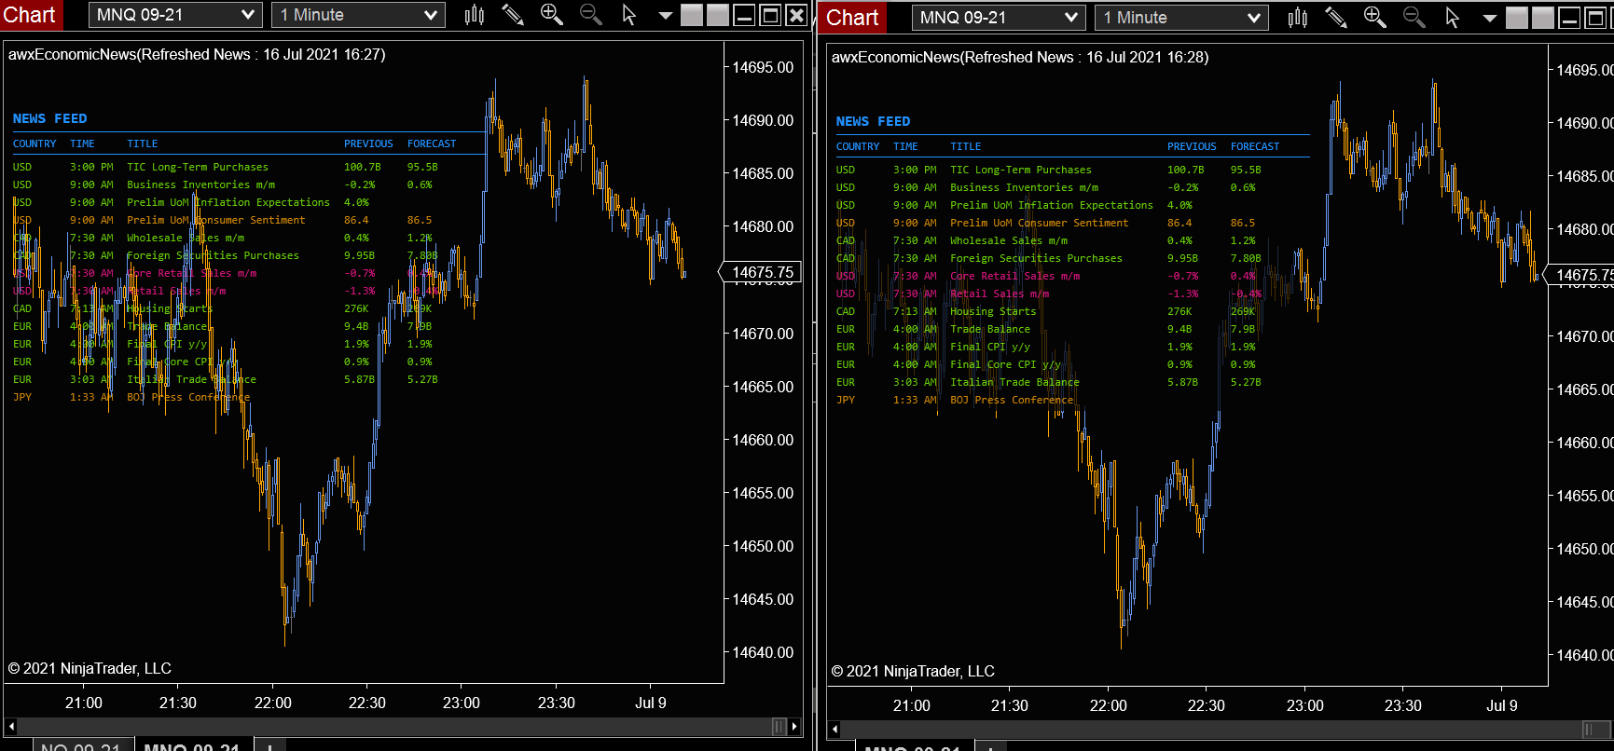Choose the cursor pointer tool in right chart

[1453, 18]
